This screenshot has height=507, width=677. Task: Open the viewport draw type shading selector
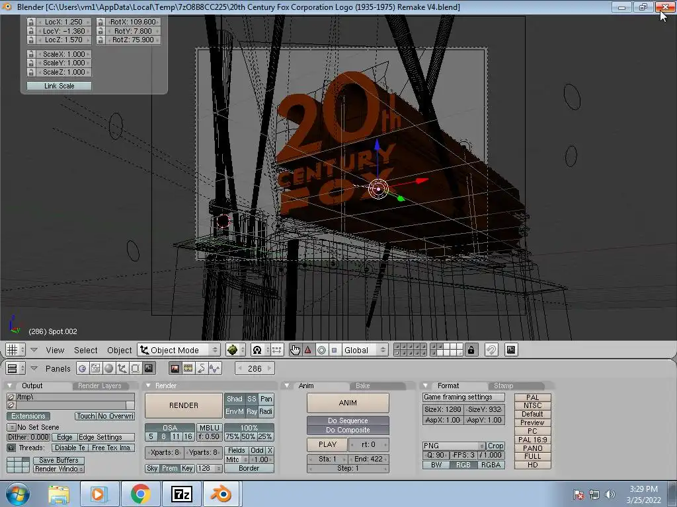point(236,350)
